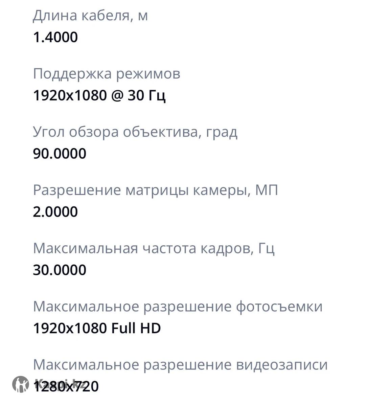Click the Kaspi.kz people logo icon
Viewport: 391px width, 406px height.
coord(20,384)
